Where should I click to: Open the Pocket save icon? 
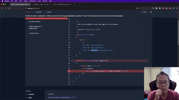[x=153, y=8]
